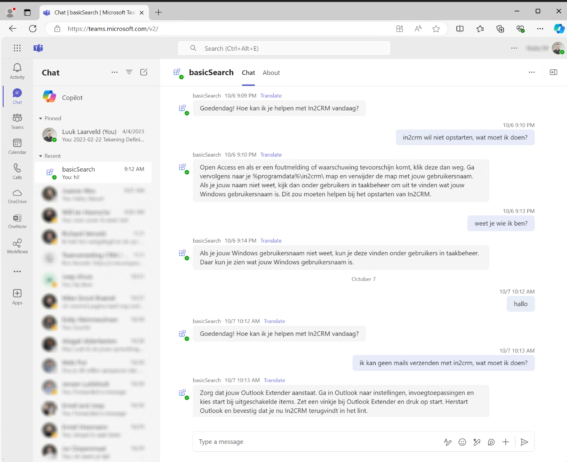This screenshot has height=462, width=567.
Task: Open the chat filter icon
Action: click(129, 72)
